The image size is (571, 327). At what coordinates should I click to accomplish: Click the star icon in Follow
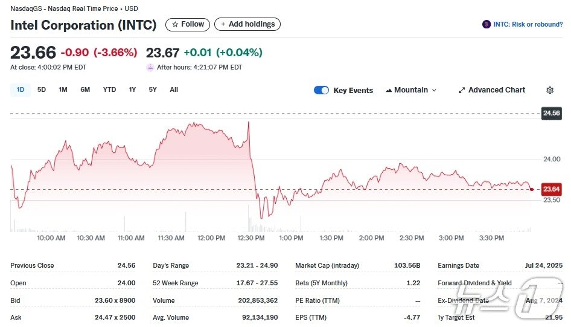tap(175, 25)
